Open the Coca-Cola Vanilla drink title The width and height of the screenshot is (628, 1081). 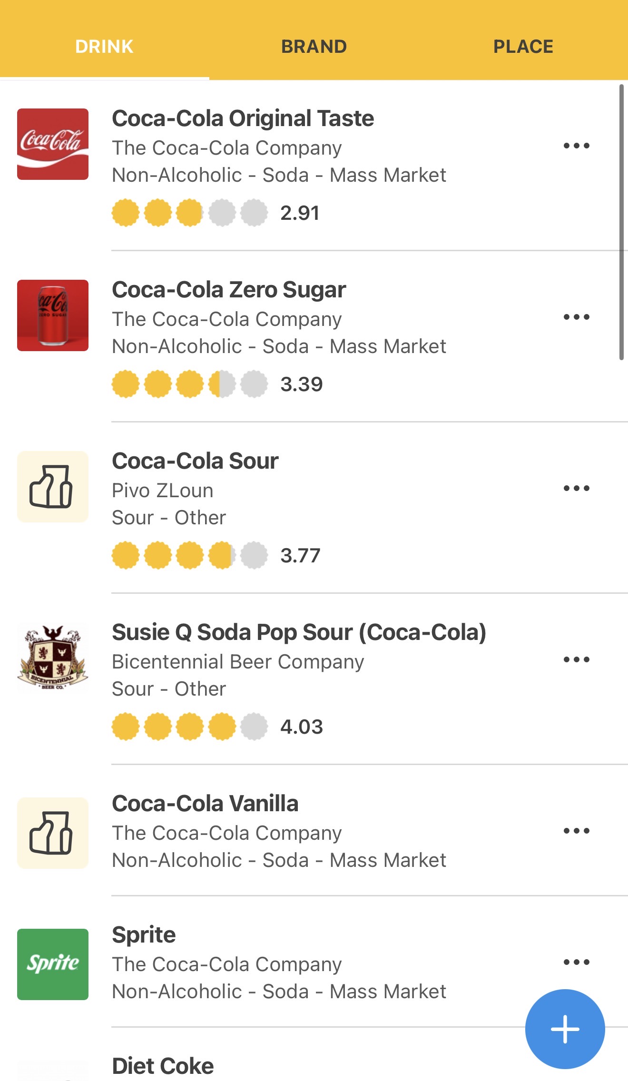(205, 804)
